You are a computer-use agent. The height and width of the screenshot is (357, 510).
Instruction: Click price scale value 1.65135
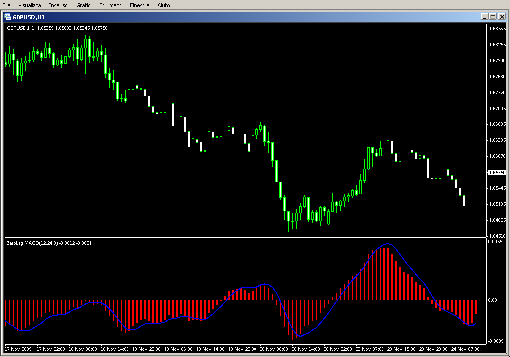(x=498, y=204)
